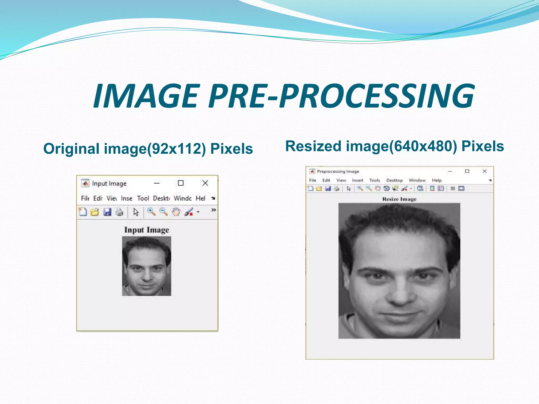
Task: Select Edit Plot arrow in Preprocessing Image window
Action: click(x=349, y=189)
